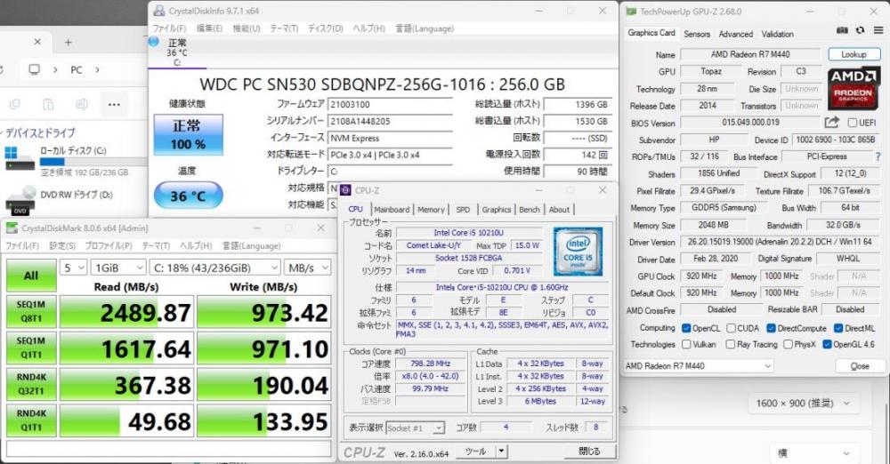
Task: Run the RND4K Q32T1 benchmark button
Action: 31,384
